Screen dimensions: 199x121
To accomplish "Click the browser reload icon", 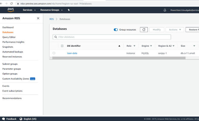I will click(x=11, y=4).
